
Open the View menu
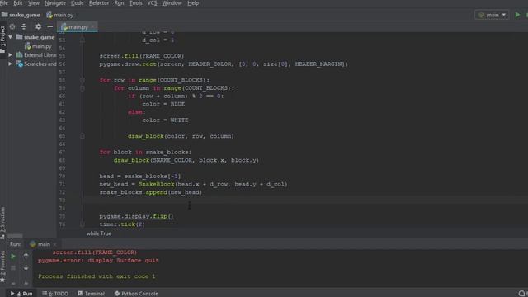click(x=33, y=3)
